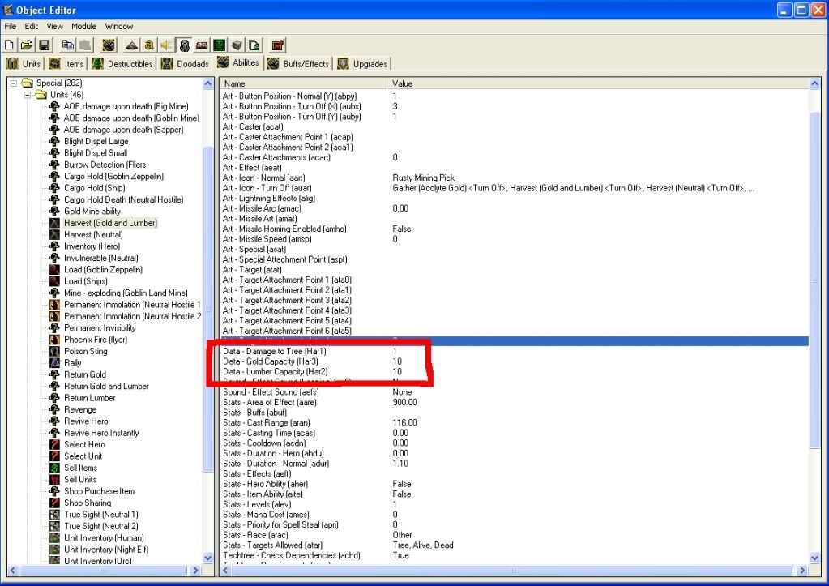Open the Upgrades tab

pos(363,64)
